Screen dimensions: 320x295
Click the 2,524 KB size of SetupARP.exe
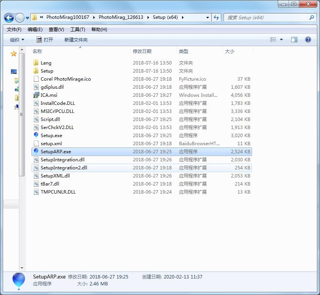[x=240, y=152]
